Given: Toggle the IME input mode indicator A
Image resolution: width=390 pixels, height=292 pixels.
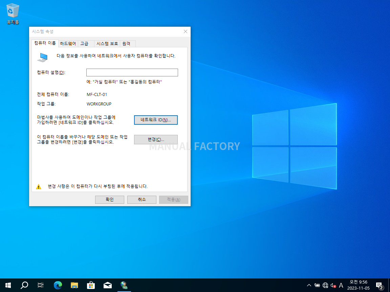Looking at the screenshot, I should click(341, 285).
